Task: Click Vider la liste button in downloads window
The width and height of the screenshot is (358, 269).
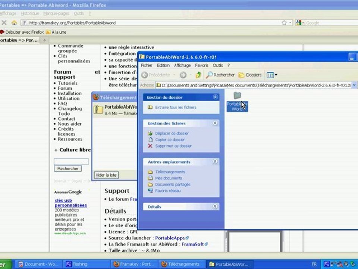Action: 106,175
